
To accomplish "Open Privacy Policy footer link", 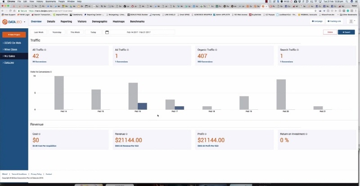I will pos(36,174).
